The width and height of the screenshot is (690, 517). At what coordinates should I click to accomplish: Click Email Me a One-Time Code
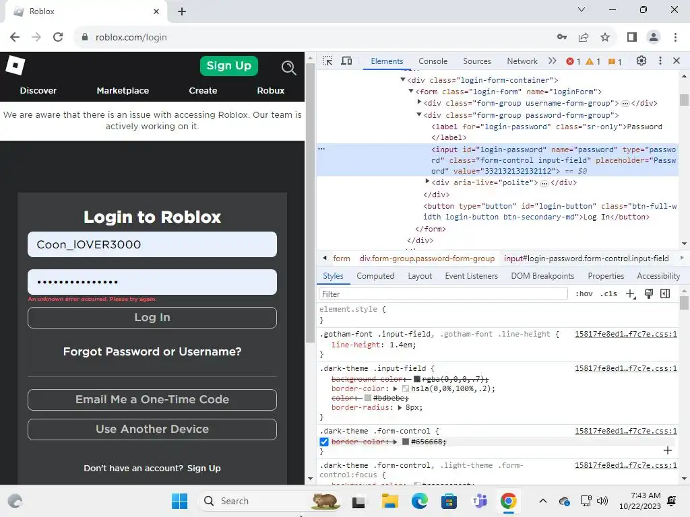click(152, 400)
